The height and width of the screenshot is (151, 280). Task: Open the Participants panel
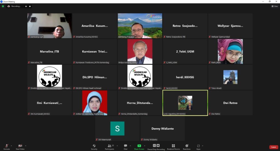point(109,147)
